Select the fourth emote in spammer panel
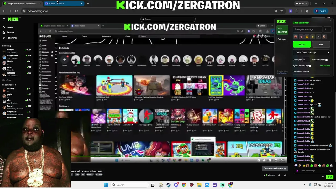 tap(313, 37)
